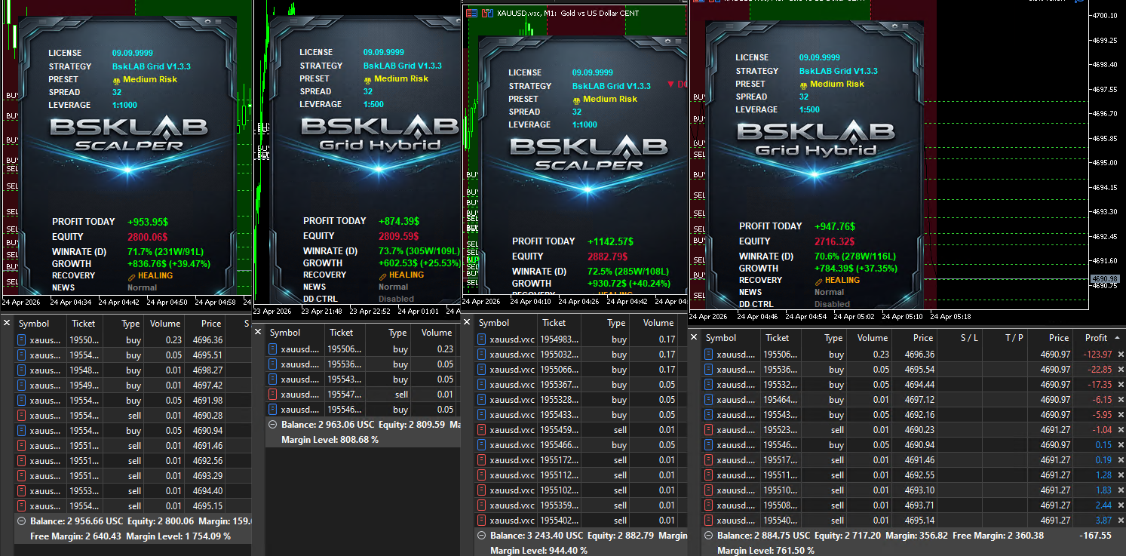The height and width of the screenshot is (556, 1126).
Task: Select sell icon in Balance 2 963.06 table
Action: tap(273, 394)
